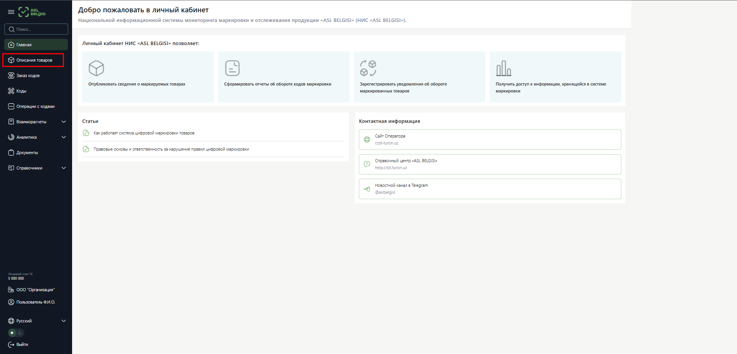Image resolution: width=737 pixels, height=354 pixels.
Task: Click the icon beside Заказ кодов
Action: [x=11, y=75]
